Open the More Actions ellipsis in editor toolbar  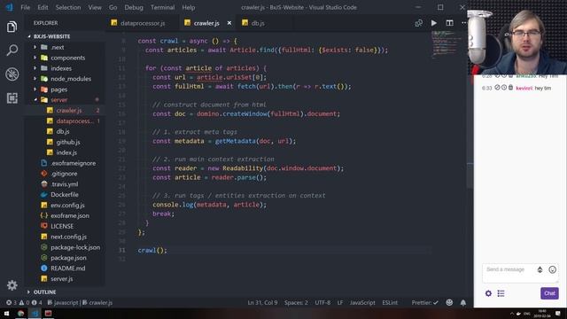point(464,23)
